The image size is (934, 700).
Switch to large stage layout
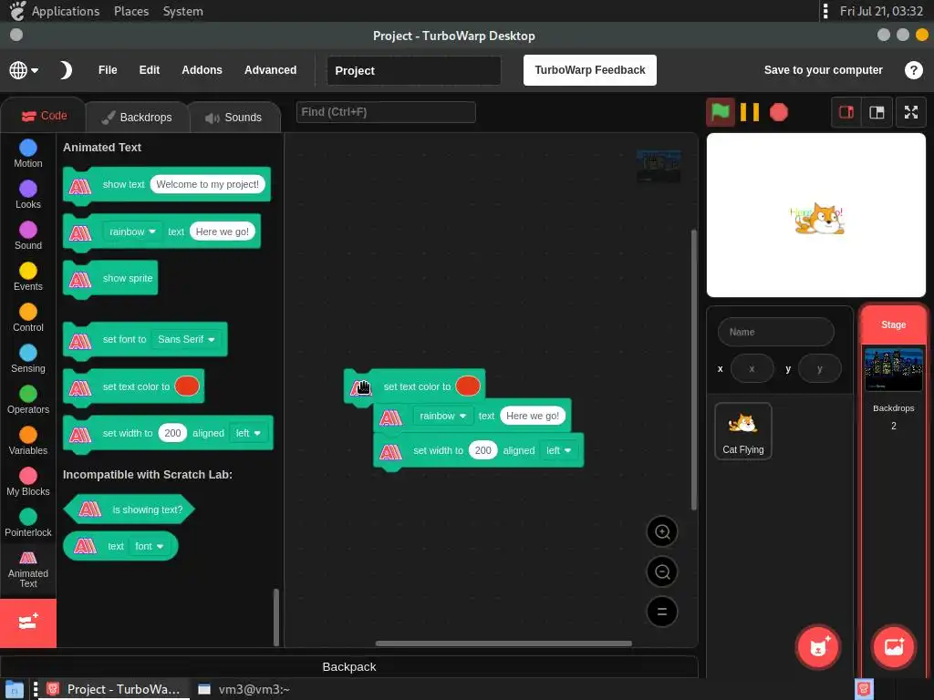pos(877,112)
